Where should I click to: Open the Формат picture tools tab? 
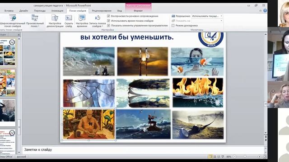tap(138, 11)
